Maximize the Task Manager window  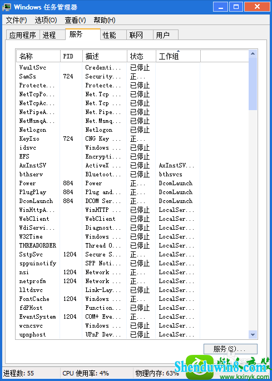[236, 7]
